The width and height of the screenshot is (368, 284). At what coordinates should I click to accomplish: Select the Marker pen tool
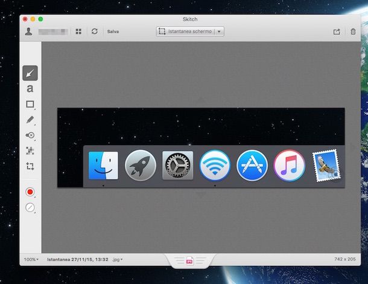[30, 120]
